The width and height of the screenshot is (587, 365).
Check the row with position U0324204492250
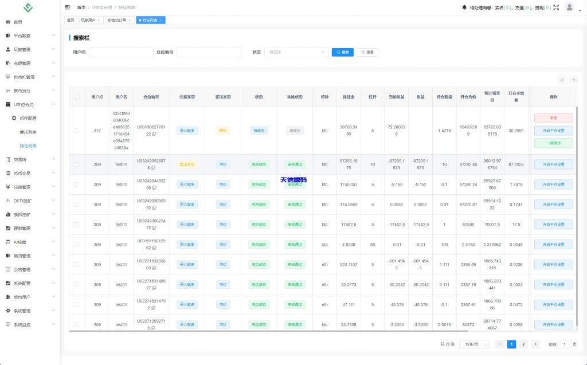[77, 185]
